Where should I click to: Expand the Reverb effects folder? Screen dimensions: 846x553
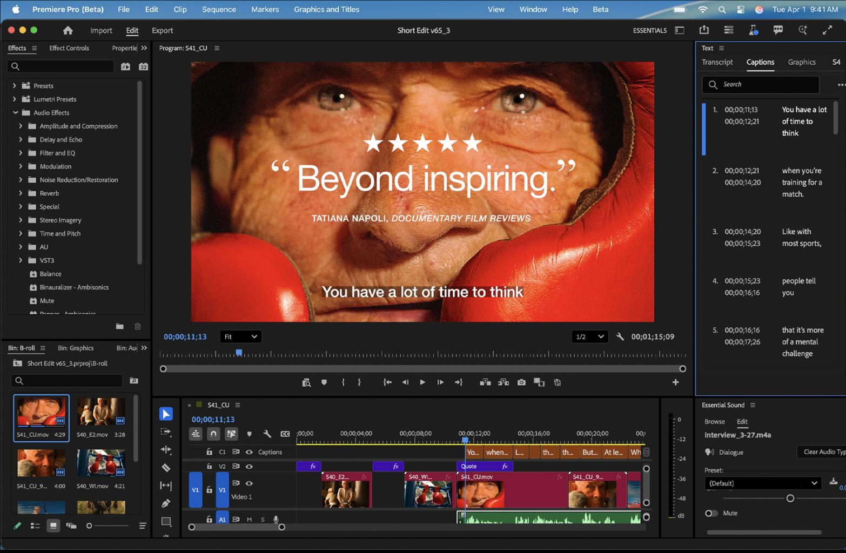(21, 193)
